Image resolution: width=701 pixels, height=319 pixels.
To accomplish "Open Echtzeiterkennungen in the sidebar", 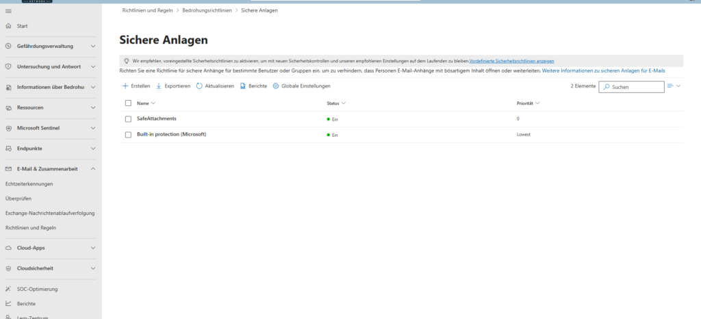I will click(29, 183).
